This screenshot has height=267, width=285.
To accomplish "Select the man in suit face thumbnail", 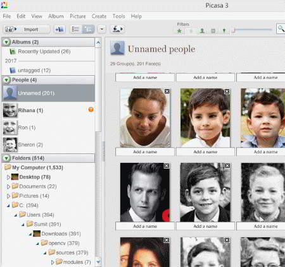I will tap(145, 193).
